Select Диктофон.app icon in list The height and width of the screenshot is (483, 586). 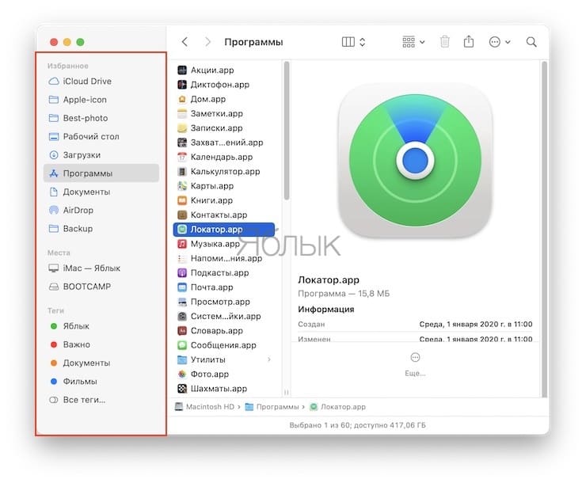click(182, 85)
